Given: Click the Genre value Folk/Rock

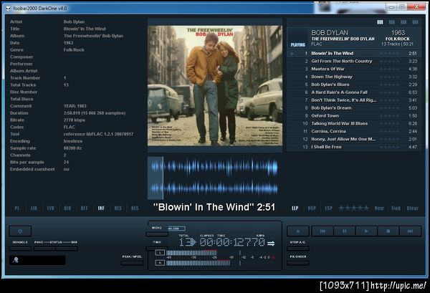Looking at the screenshot, I should pyautogui.click(x=74, y=50).
